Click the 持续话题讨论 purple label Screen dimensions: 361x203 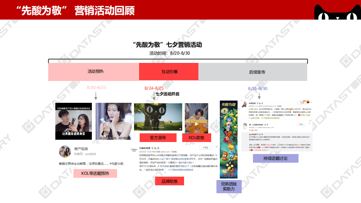[x=276, y=158]
